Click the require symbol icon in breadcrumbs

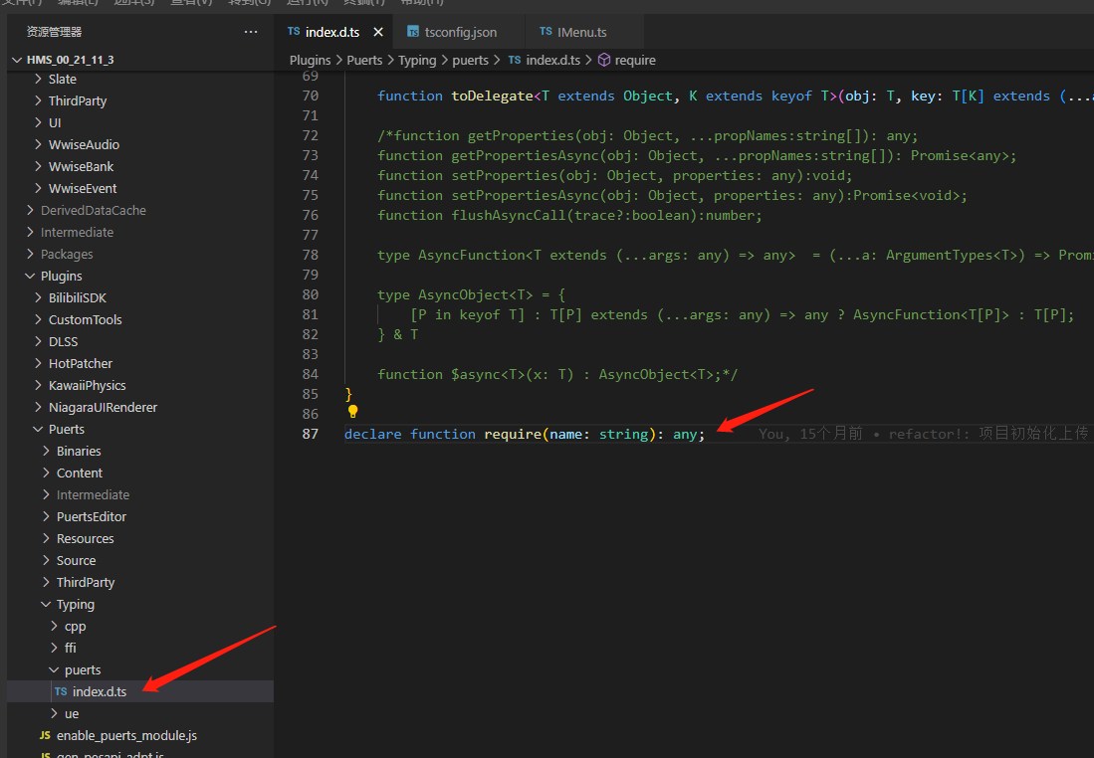604,60
